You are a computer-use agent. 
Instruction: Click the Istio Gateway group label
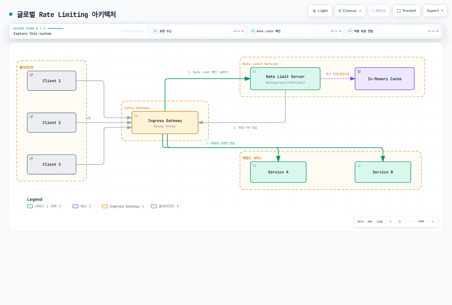137,108
